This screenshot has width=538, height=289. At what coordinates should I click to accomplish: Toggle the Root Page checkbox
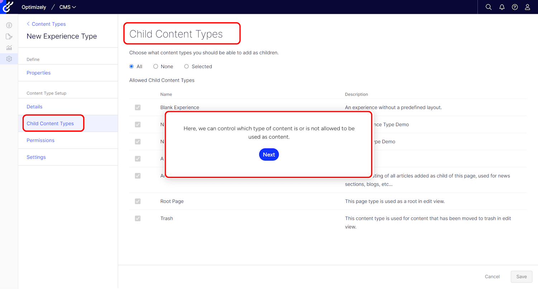[x=138, y=201]
